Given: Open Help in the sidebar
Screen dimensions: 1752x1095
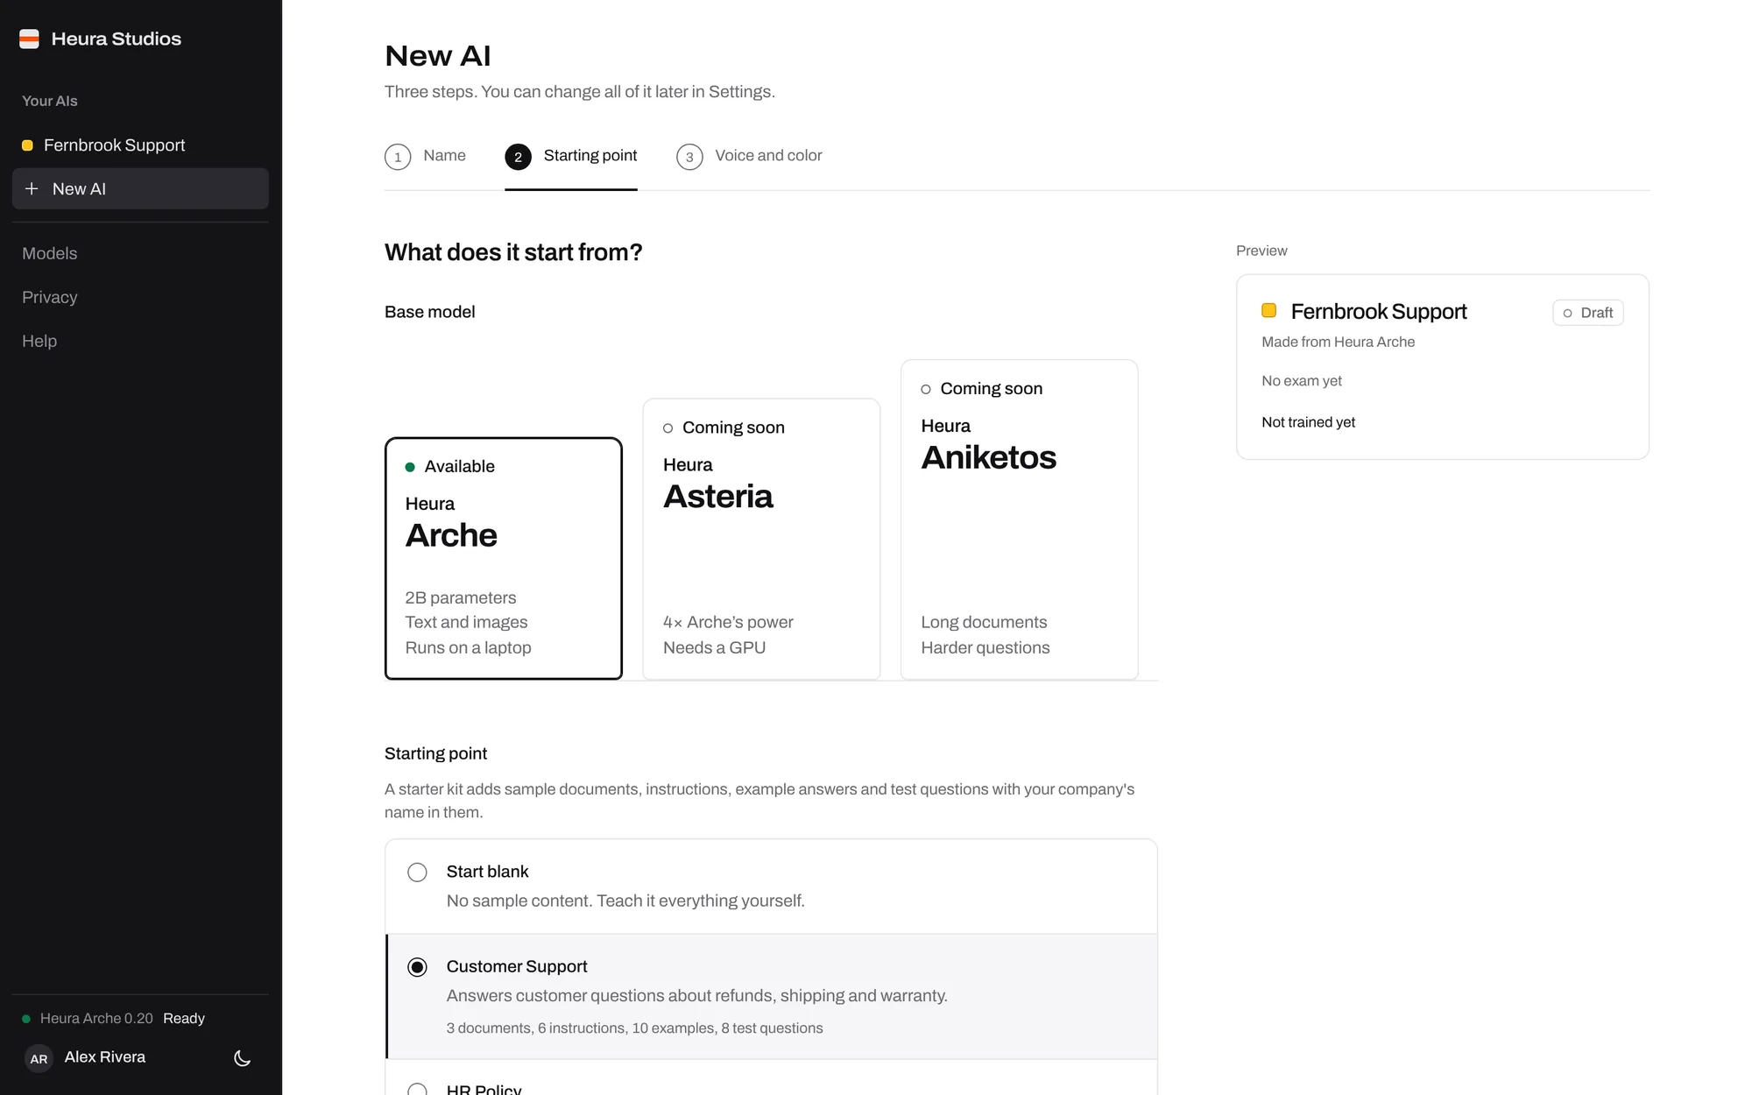Looking at the screenshot, I should click(x=39, y=341).
